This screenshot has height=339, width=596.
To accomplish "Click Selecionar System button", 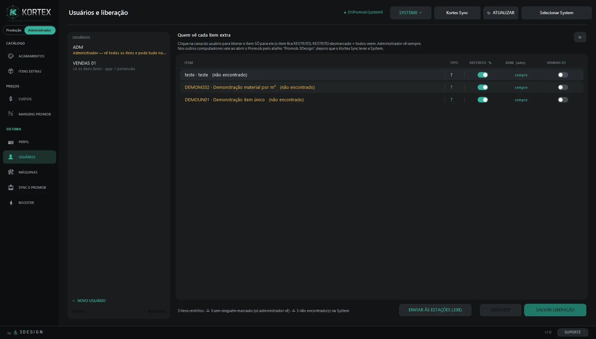I will tap(556, 13).
